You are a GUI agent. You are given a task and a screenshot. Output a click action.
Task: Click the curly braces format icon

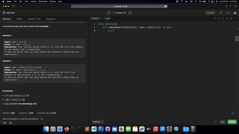pyautogui.click(x=219, y=19)
